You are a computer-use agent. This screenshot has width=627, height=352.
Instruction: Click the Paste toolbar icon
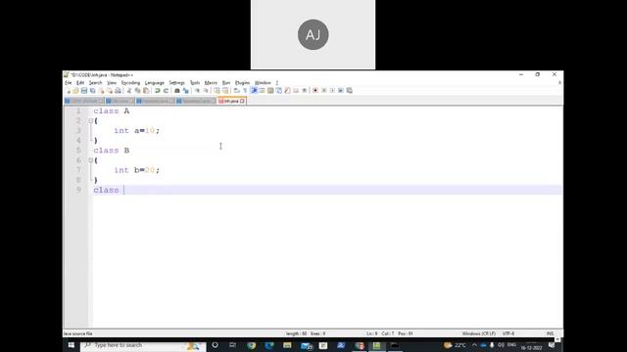pos(146,91)
